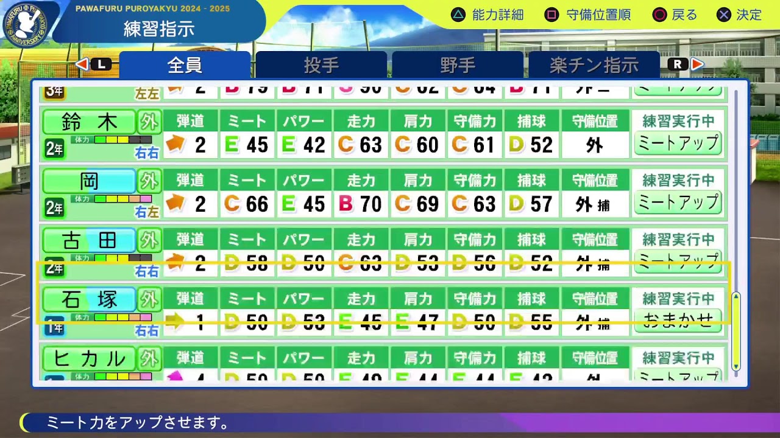Viewport: 780px width, 438px height.
Task: Click 鈴木's 守備位置 value 外
Action: (x=594, y=145)
